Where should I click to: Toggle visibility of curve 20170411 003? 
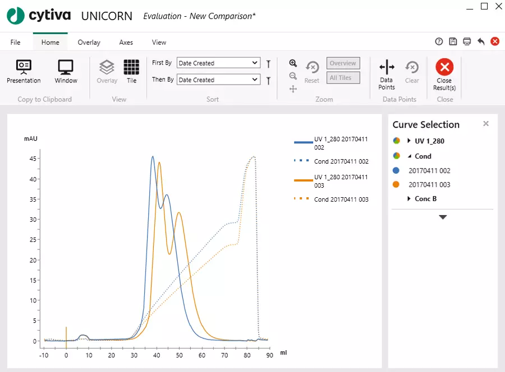tap(397, 184)
